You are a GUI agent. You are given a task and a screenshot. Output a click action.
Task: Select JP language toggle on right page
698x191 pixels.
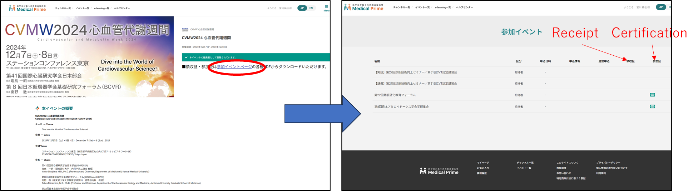660,7
